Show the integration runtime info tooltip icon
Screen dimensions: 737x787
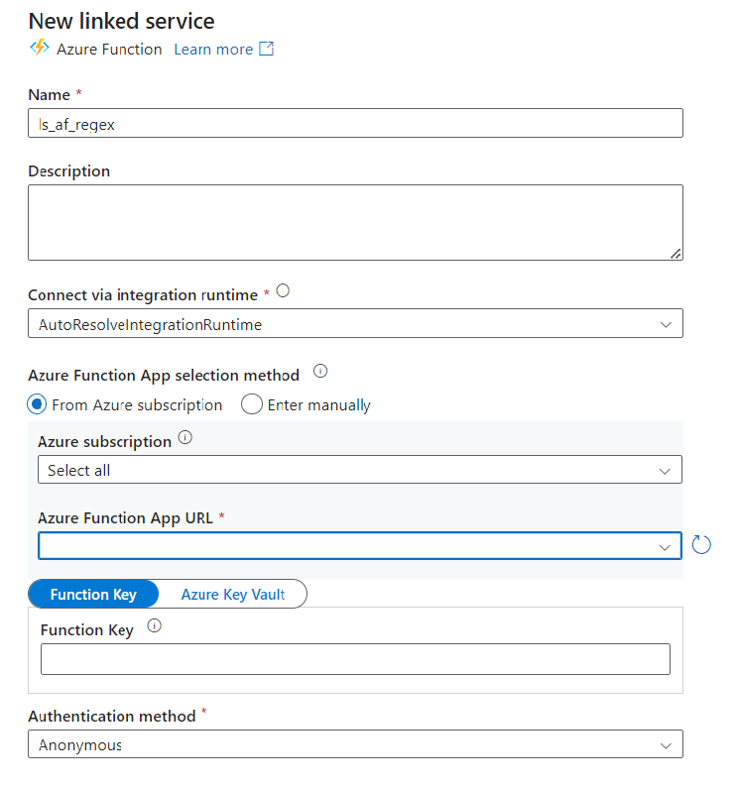[x=283, y=290]
